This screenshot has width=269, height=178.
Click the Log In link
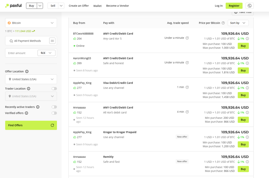pyautogui.click(x=219, y=6)
